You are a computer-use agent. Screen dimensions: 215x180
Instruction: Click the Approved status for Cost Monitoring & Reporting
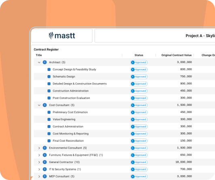[x=139, y=134]
